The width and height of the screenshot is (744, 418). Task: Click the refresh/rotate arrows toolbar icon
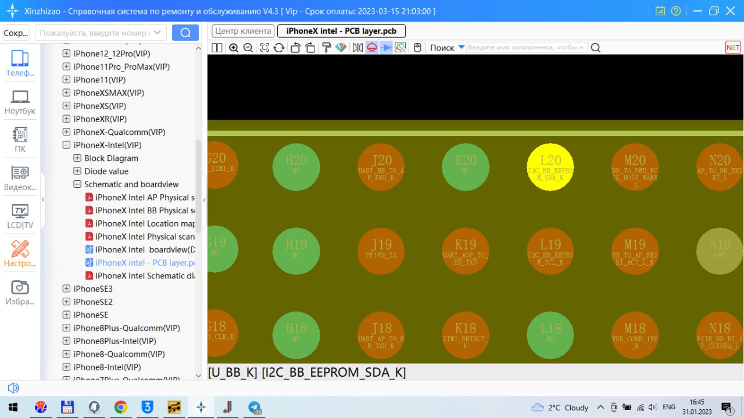coord(279,48)
